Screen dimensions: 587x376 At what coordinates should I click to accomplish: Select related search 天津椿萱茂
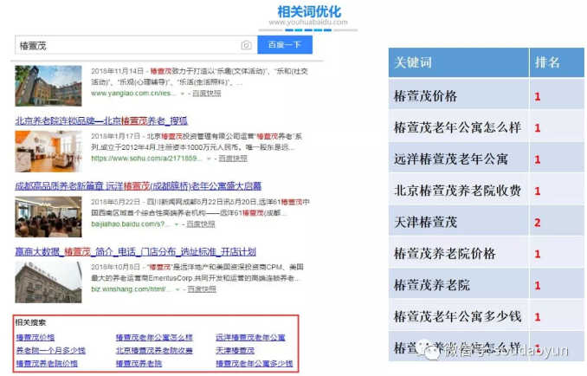[235, 350]
